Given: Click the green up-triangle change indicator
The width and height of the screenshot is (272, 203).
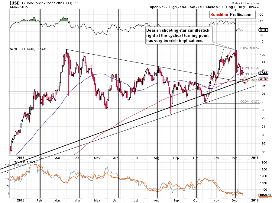Looking at the screenshot, I should 257,7.
